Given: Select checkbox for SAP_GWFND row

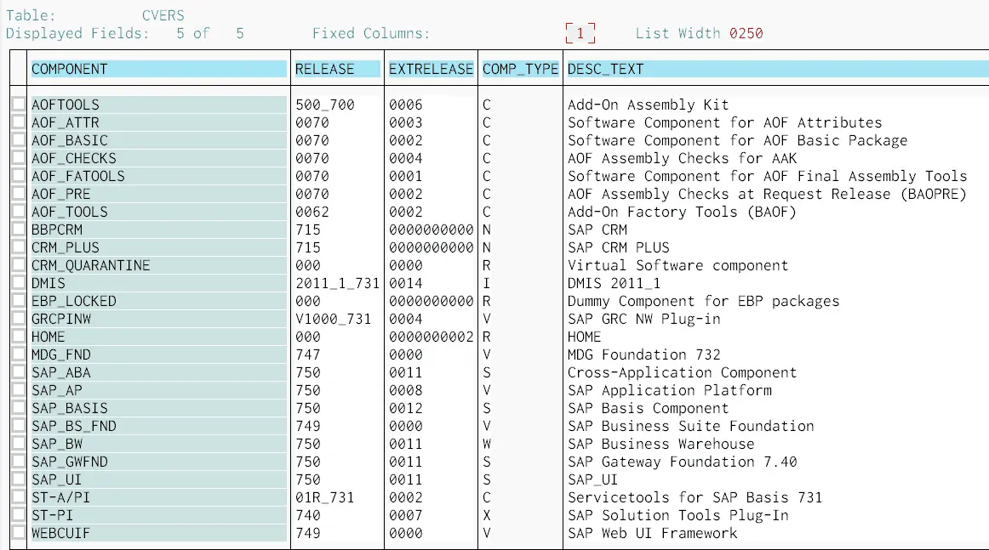Looking at the screenshot, I should 19,462.
